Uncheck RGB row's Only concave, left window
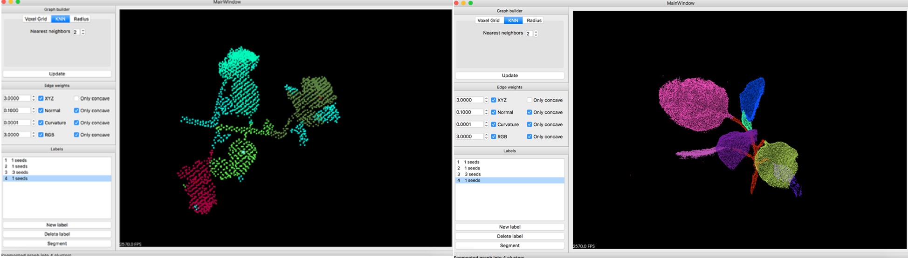908x258 pixels. 76,135
